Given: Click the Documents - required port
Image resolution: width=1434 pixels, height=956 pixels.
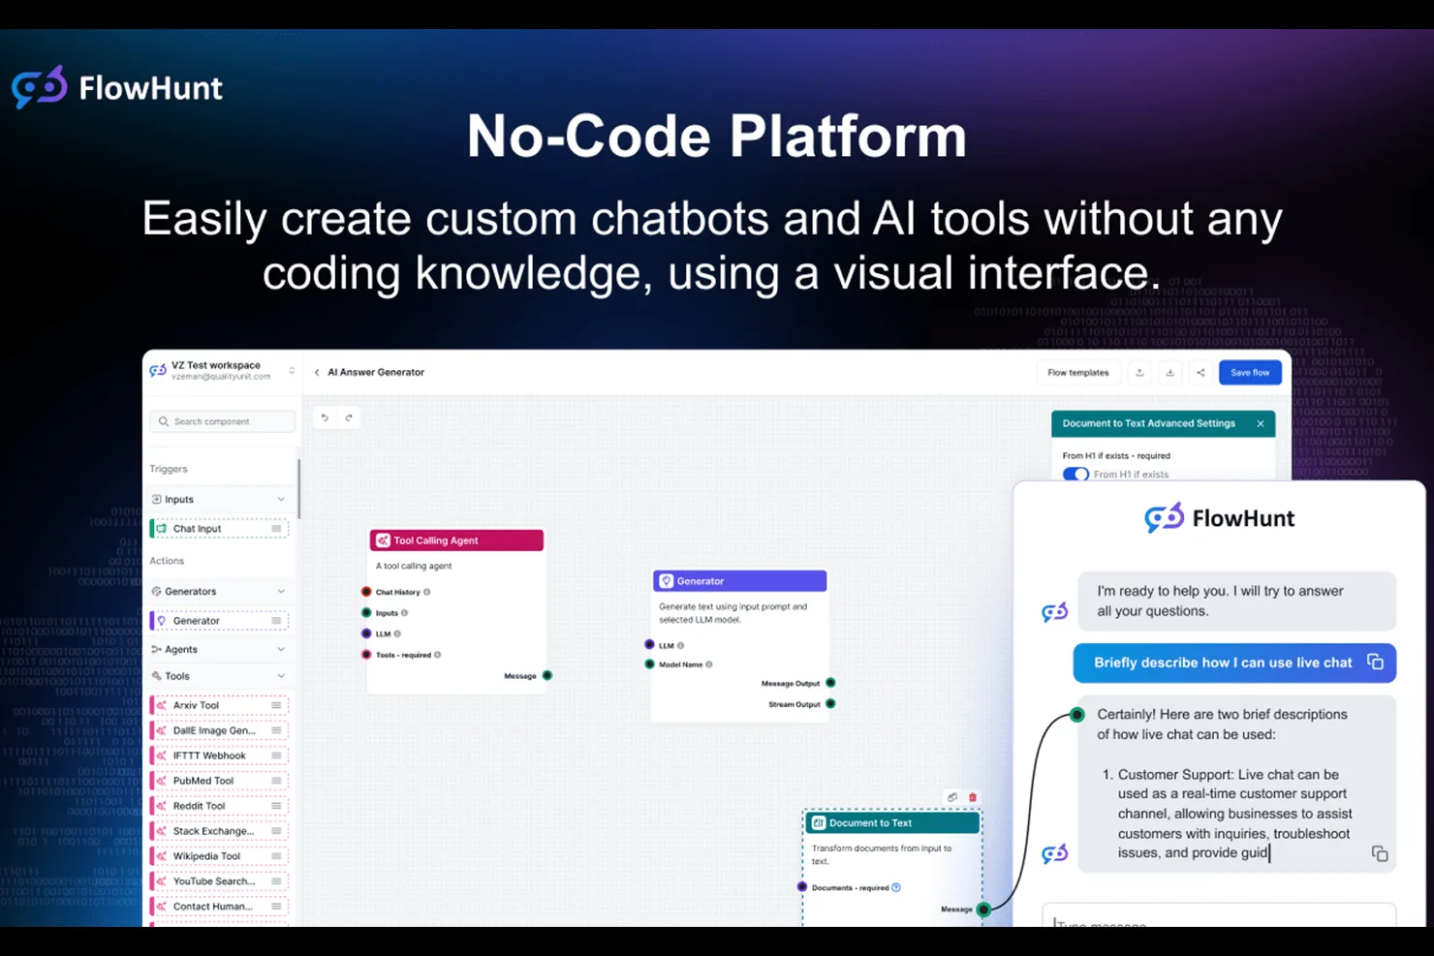Looking at the screenshot, I should [x=802, y=887].
